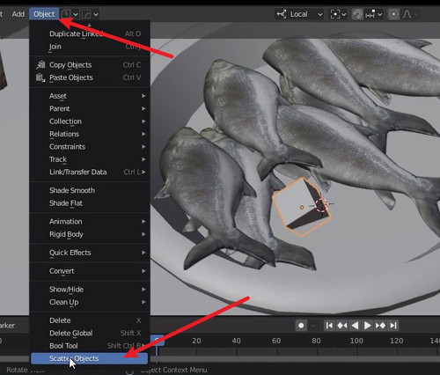Jump to next keyframe
This screenshot has width=440, height=375.
[x=380, y=326]
